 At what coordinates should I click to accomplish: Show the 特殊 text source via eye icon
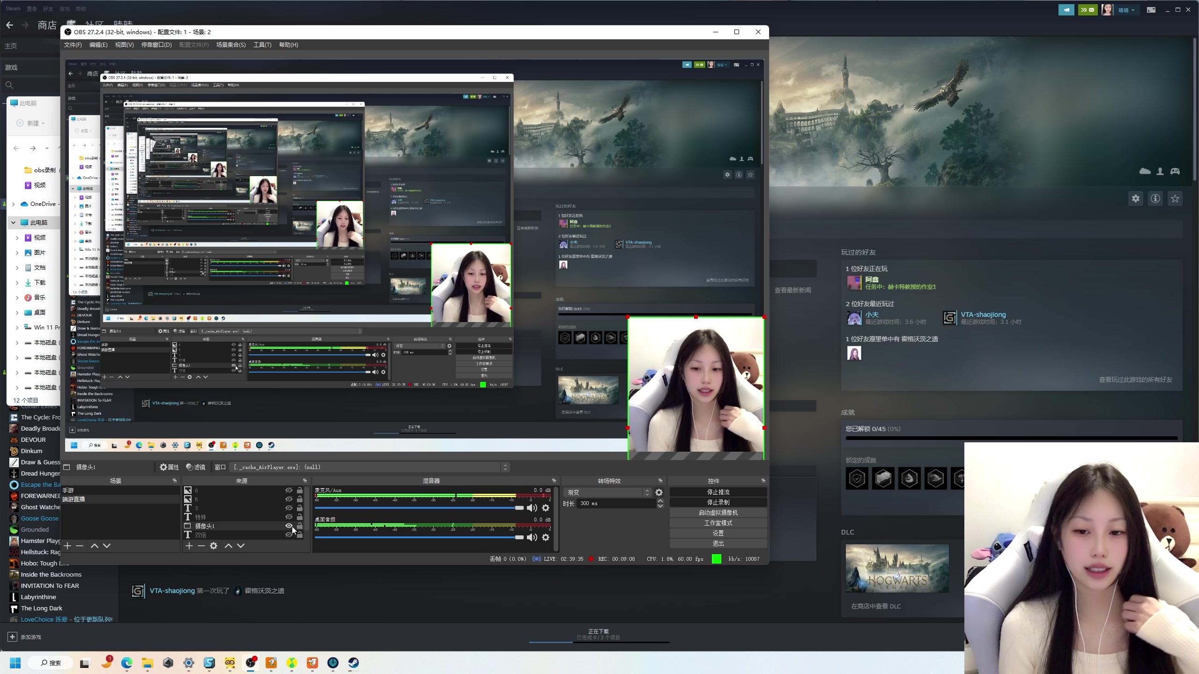[289, 517]
